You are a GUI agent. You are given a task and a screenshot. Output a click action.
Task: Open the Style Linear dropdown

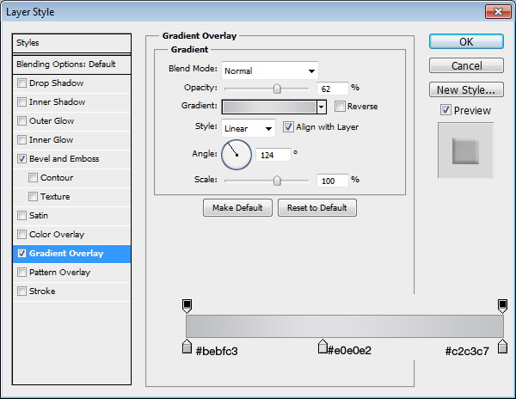pyautogui.click(x=248, y=127)
